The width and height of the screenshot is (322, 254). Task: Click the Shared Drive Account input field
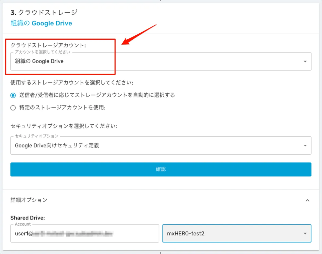point(85,233)
